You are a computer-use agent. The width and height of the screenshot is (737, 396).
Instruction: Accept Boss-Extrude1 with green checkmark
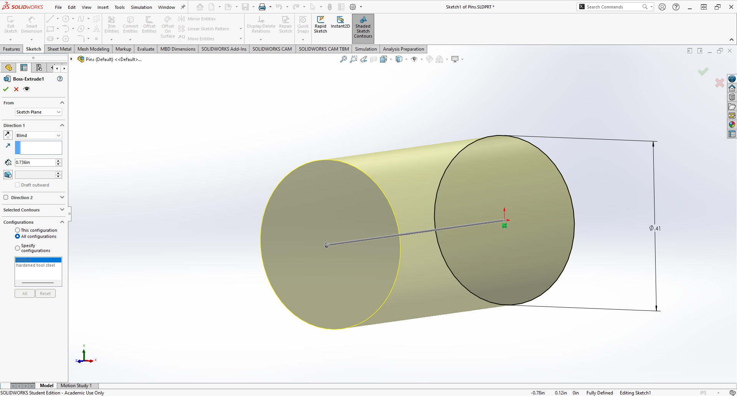(6, 89)
